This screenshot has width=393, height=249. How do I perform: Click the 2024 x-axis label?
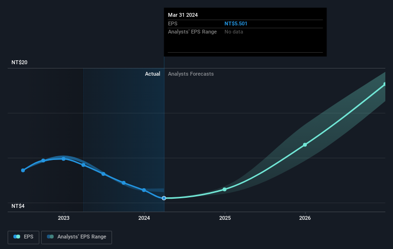click(x=144, y=218)
